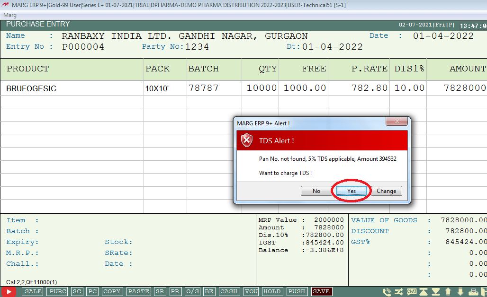The width and height of the screenshot is (487, 297).
Task: Open the CHAT icon in the bottom toolbar
Action: pyautogui.click(x=412, y=291)
